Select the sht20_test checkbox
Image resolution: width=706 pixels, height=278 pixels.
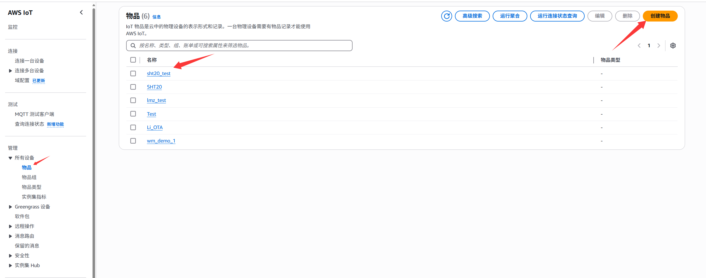[x=133, y=73]
